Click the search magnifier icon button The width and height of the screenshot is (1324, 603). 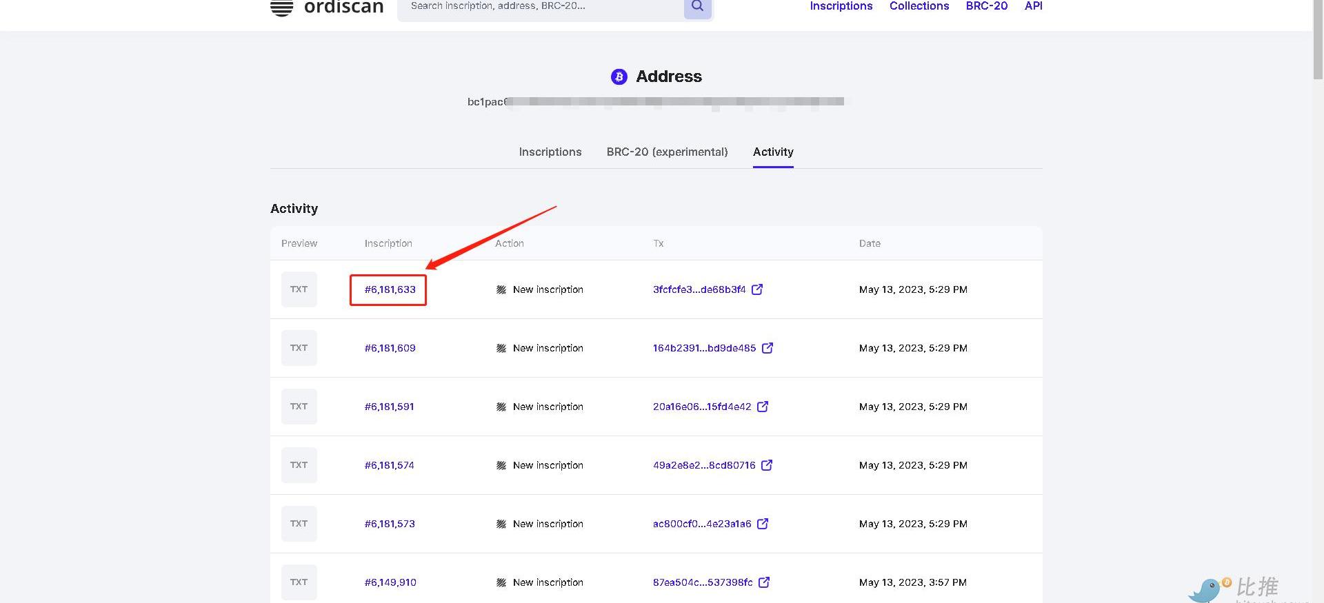click(x=697, y=7)
